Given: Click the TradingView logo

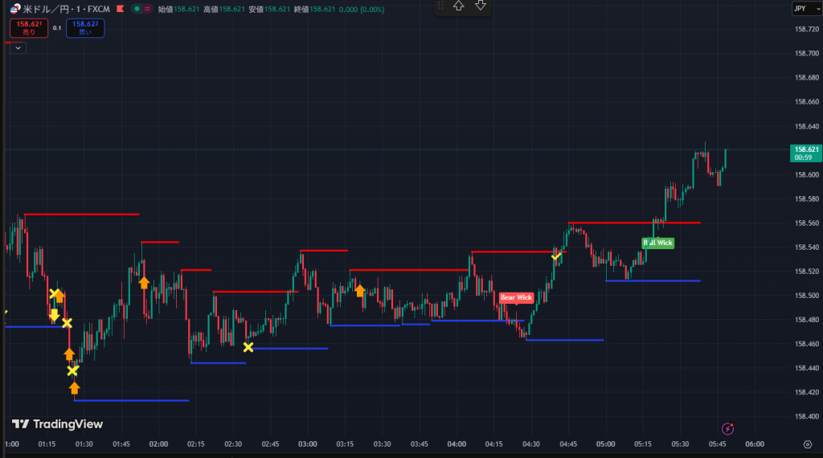Looking at the screenshot, I should click(57, 424).
